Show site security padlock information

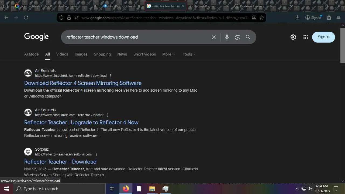point(69,18)
